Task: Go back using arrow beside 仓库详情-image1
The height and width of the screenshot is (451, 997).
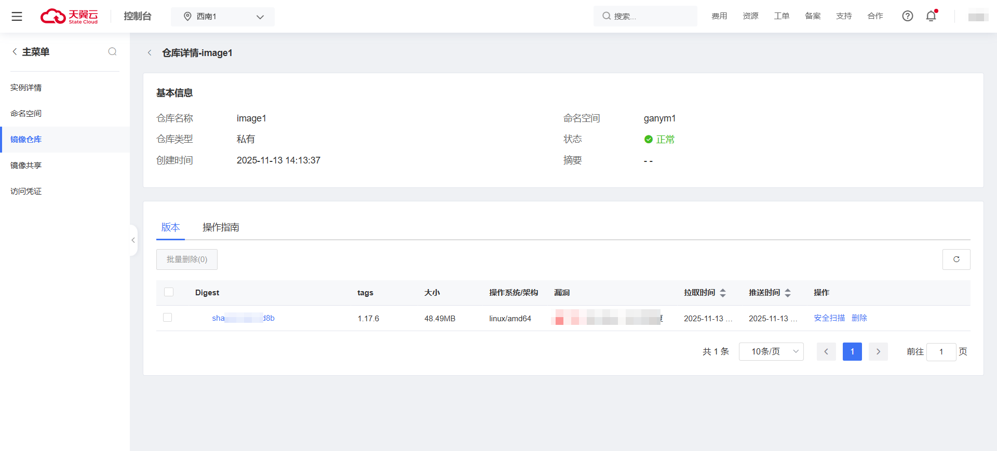Action: 150,53
